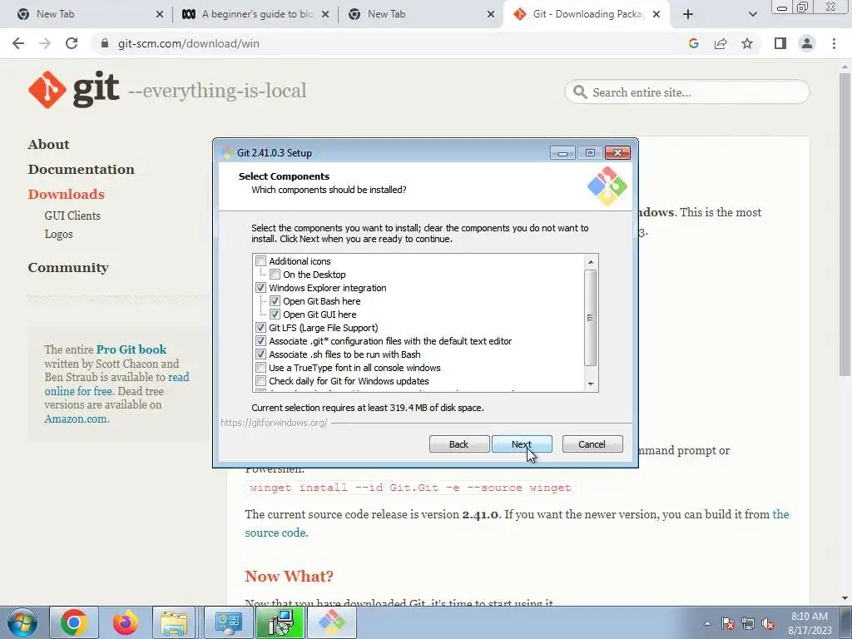Click the search magnifier icon
852x639 pixels.
(x=580, y=92)
